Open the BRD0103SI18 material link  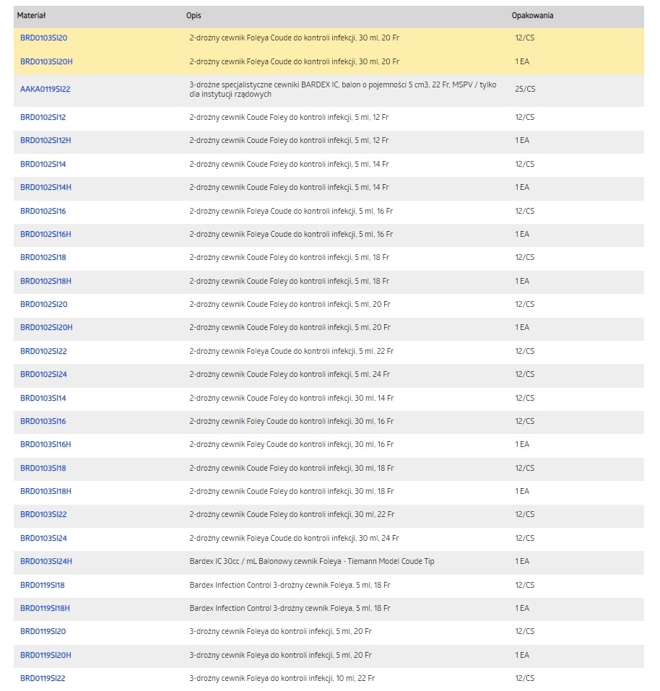[43, 468]
